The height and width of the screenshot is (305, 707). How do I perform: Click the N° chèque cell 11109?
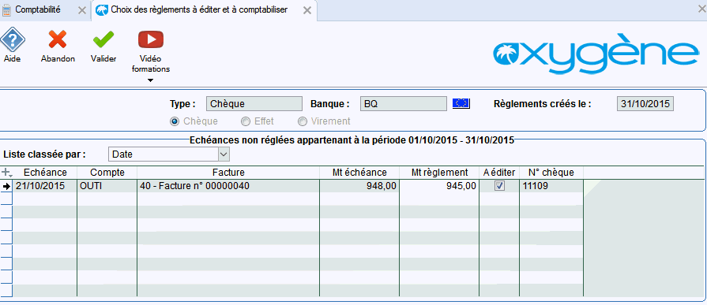pyautogui.click(x=551, y=186)
